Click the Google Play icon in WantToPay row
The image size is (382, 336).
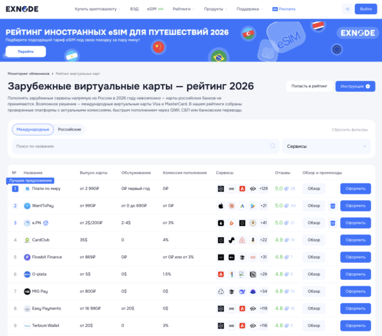coord(253,205)
